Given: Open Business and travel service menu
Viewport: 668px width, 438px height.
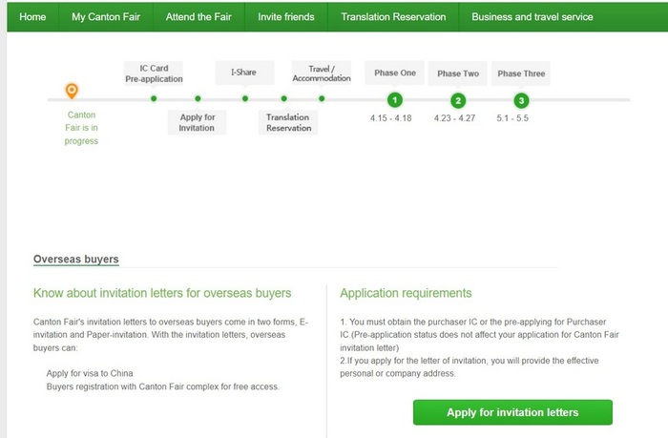Looking at the screenshot, I should click(x=532, y=16).
